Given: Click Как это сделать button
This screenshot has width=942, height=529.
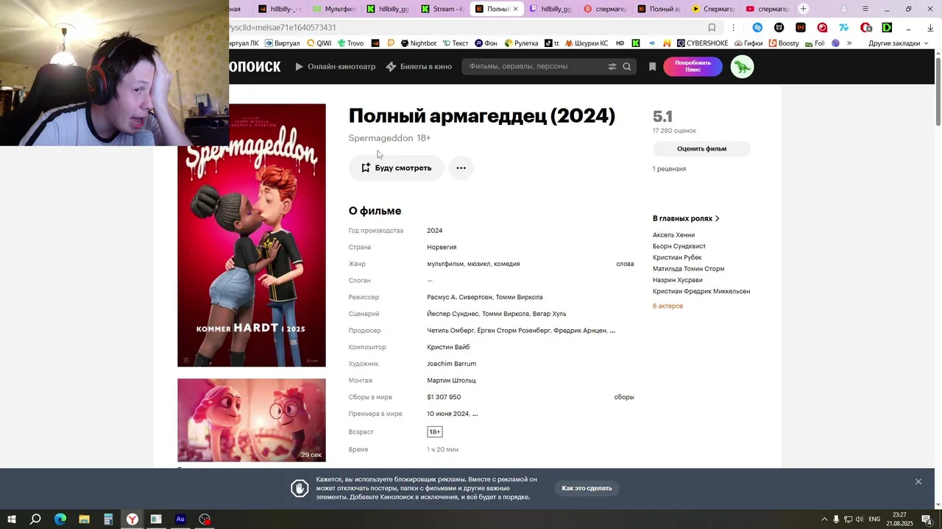Looking at the screenshot, I should pyautogui.click(x=587, y=488).
